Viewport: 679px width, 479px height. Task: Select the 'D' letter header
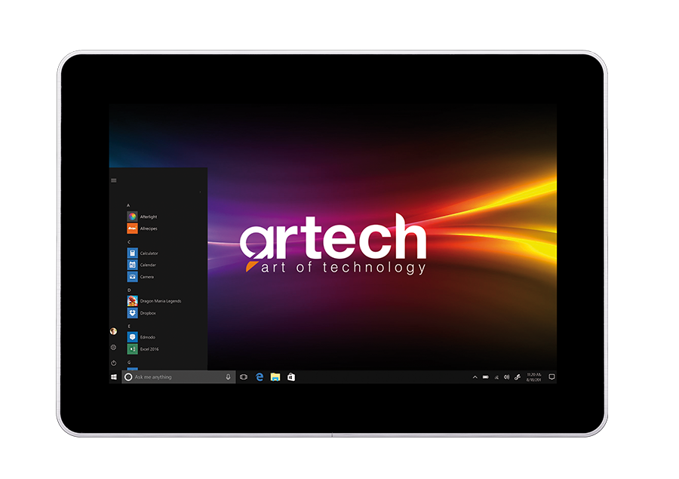coord(128,290)
